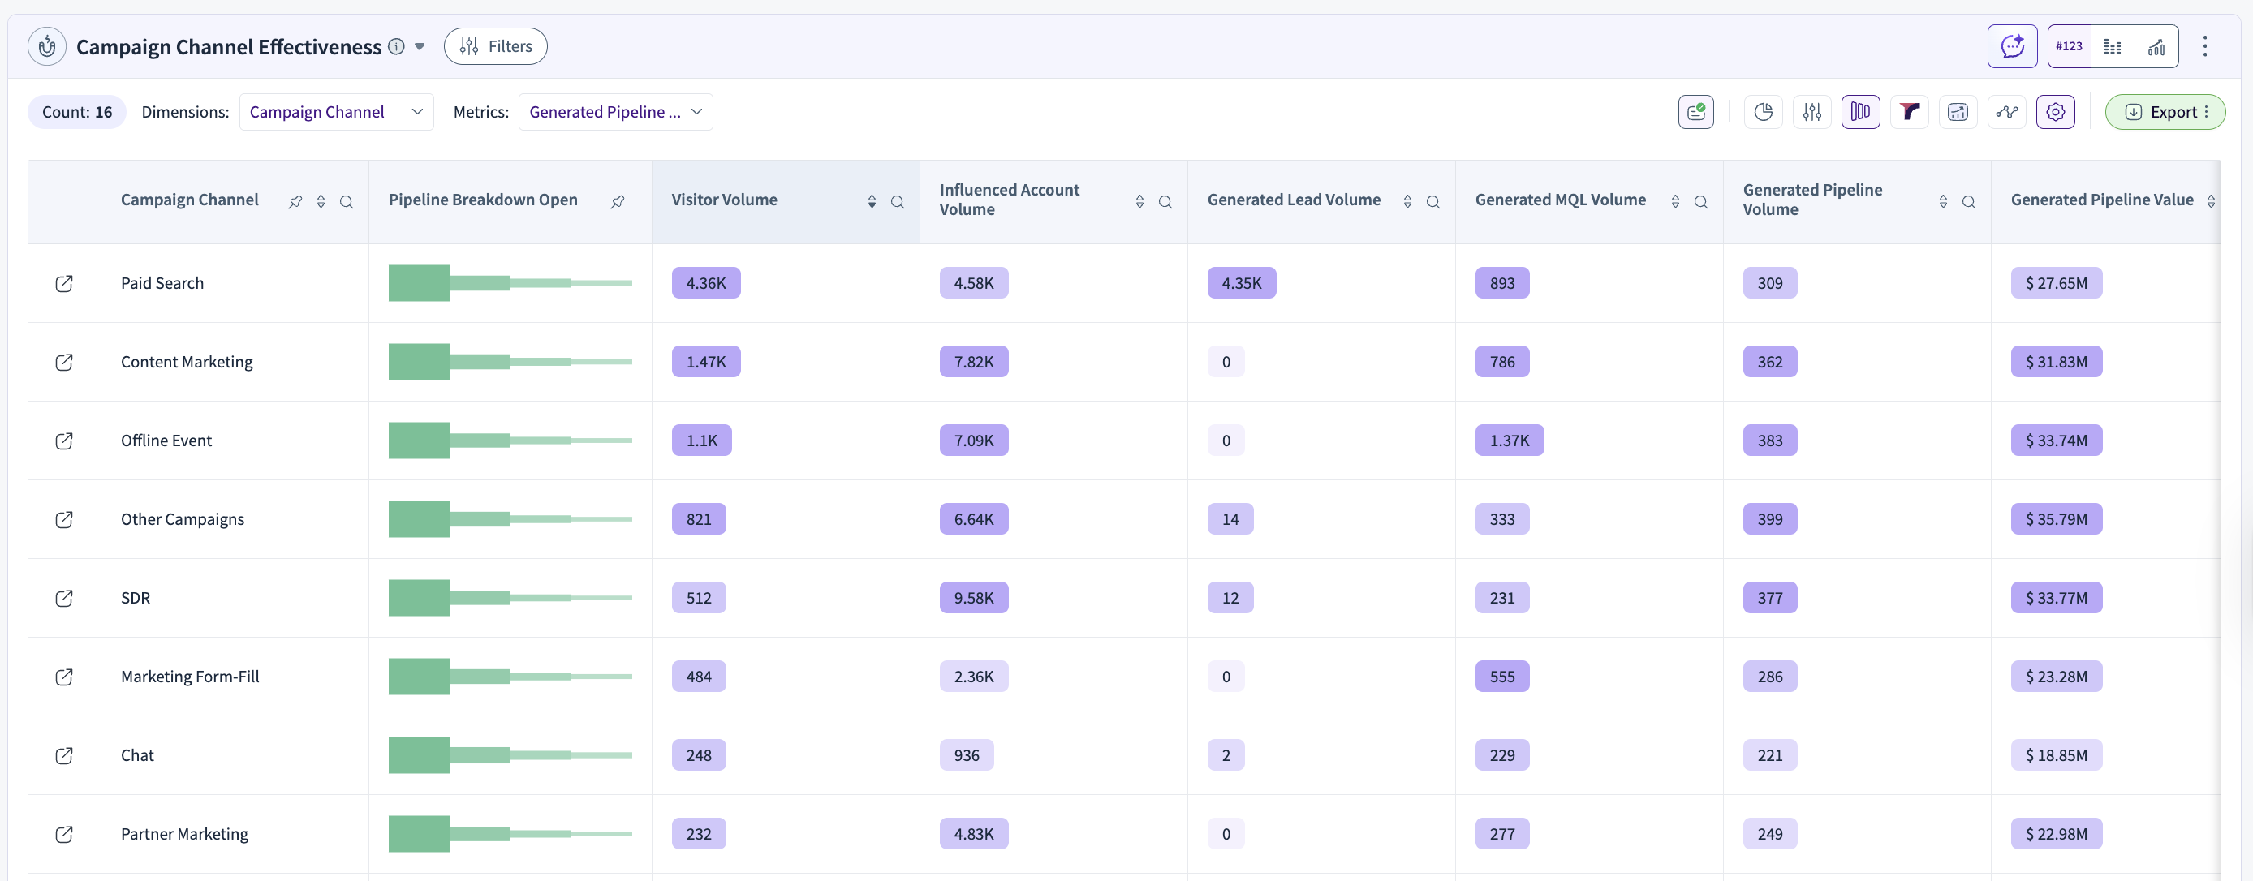Click the trend chart box icon
This screenshot has height=881, width=2253.
[x=1958, y=112]
